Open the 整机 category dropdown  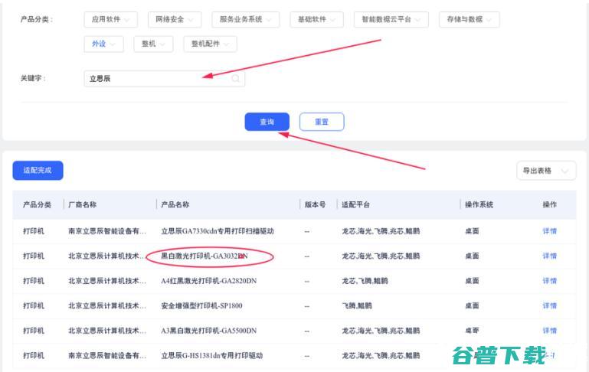(x=153, y=44)
